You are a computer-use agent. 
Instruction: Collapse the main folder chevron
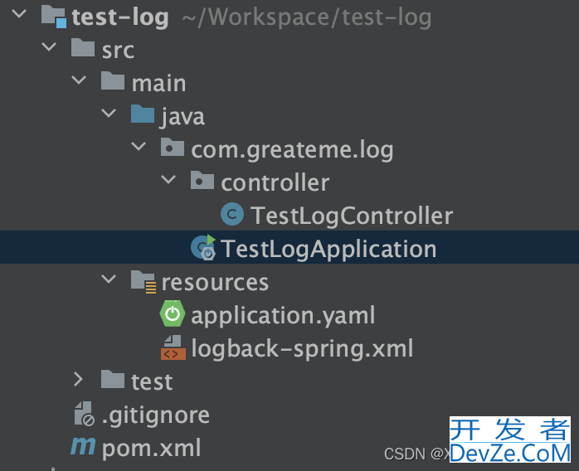coord(79,80)
